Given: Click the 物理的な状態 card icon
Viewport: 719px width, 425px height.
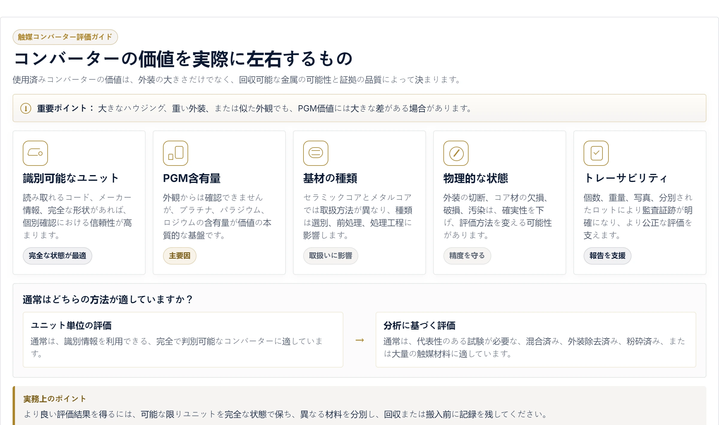Looking at the screenshot, I should tap(456, 153).
